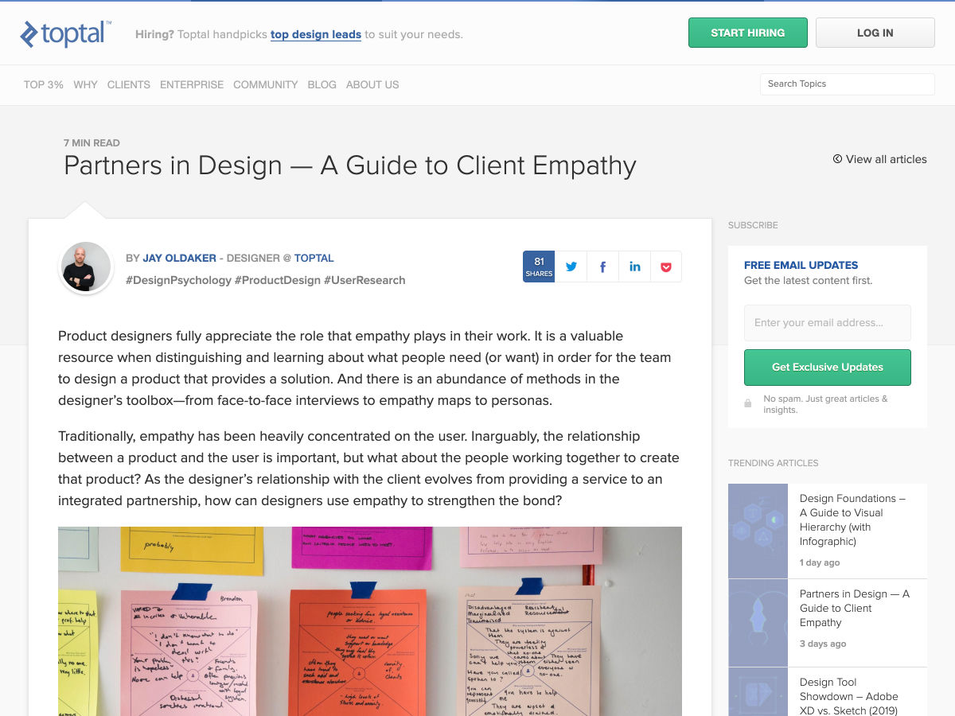Open the Blog menu item
Screen dimensions: 955x716
point(322,84)
